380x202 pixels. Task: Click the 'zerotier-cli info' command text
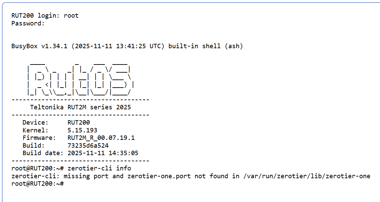pos(99,168)
